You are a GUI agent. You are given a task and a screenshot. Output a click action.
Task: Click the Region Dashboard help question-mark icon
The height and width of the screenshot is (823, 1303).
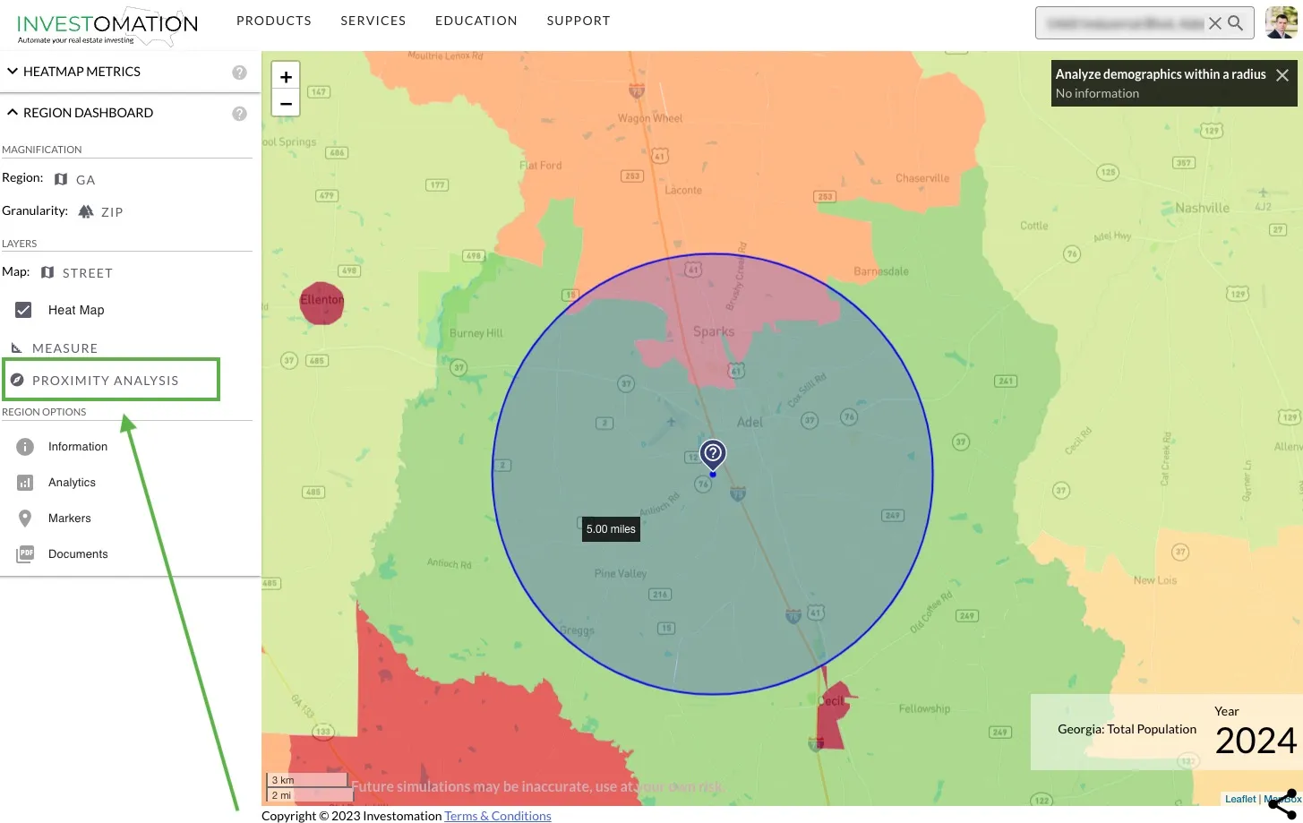tap(239, 113)
